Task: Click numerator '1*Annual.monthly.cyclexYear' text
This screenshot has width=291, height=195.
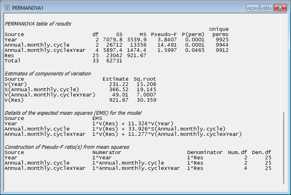Action: (136, 168)
